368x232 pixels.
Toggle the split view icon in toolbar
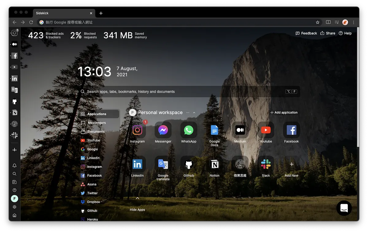click(328, 22)
